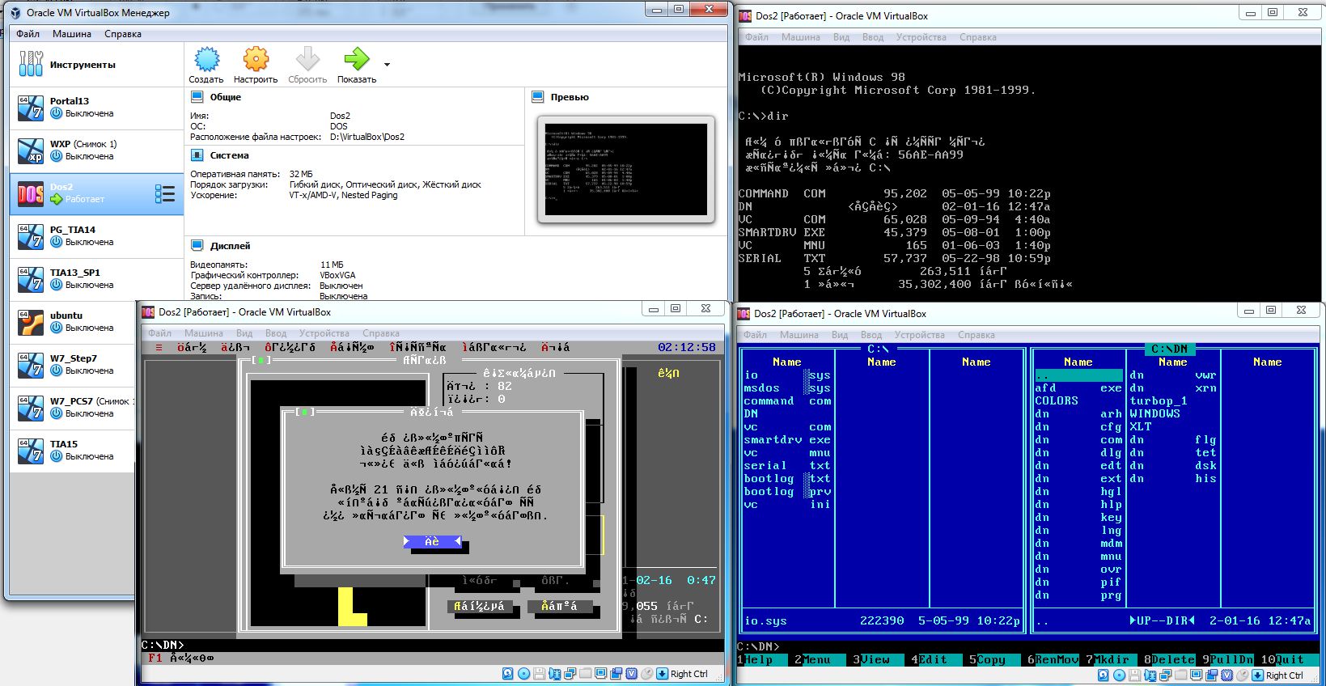Click the green close box on the DOS dialog

[304, 412]
